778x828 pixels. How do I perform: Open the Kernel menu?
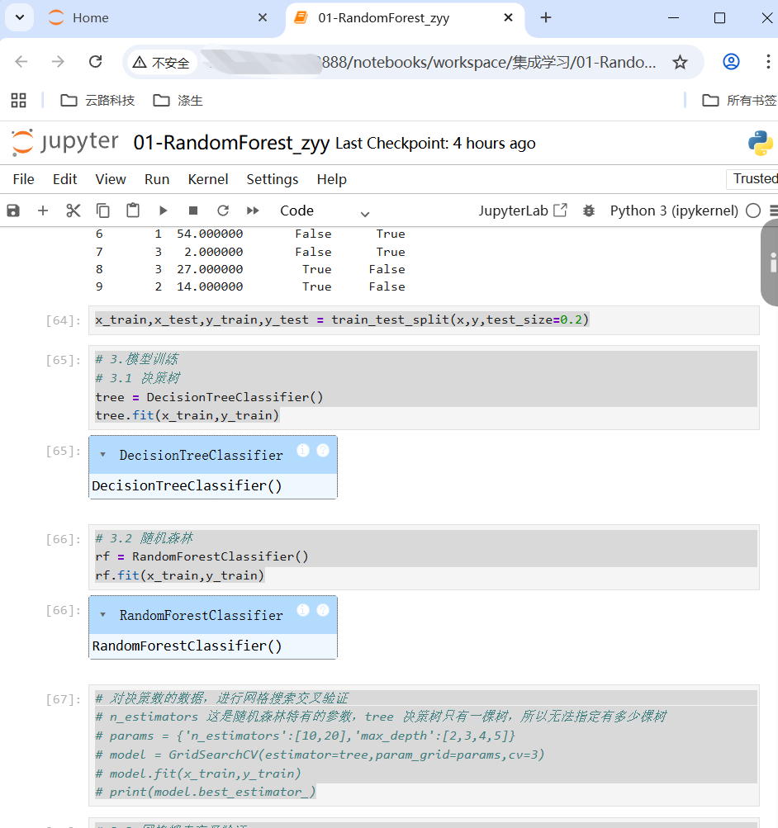208,179
